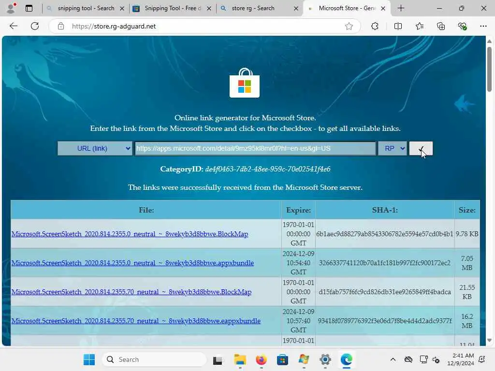Viewport: 495px width, 371px height.
Task: Open the Extensions puzzle icon
Action: [x=375, y=26]
